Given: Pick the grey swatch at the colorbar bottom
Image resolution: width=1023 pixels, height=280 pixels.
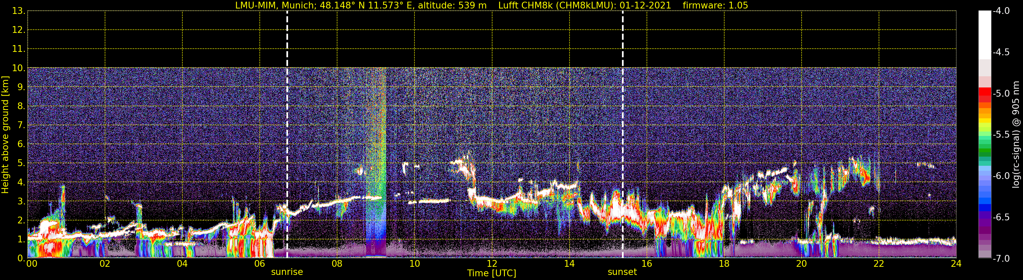Looking at the screenshot, I should coord(984,254).
